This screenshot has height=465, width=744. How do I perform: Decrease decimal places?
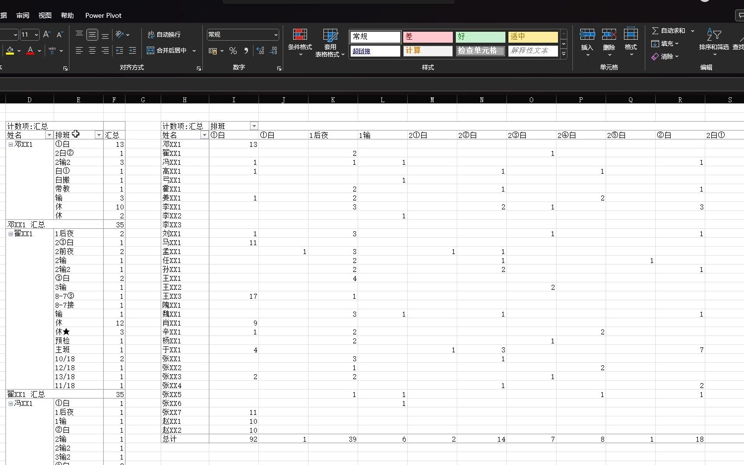pos(273,51)
